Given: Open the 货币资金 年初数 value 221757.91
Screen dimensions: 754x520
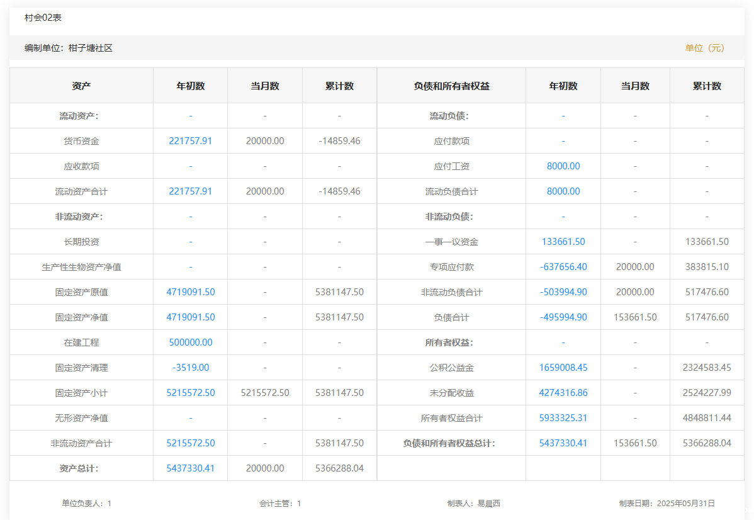Looking at the screenshot, I should [190, 141].
